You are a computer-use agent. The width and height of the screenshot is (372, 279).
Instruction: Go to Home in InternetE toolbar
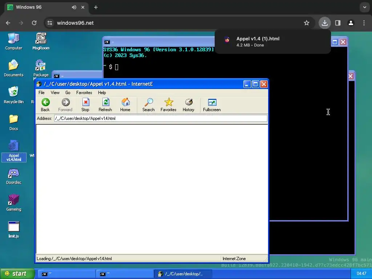125,105
